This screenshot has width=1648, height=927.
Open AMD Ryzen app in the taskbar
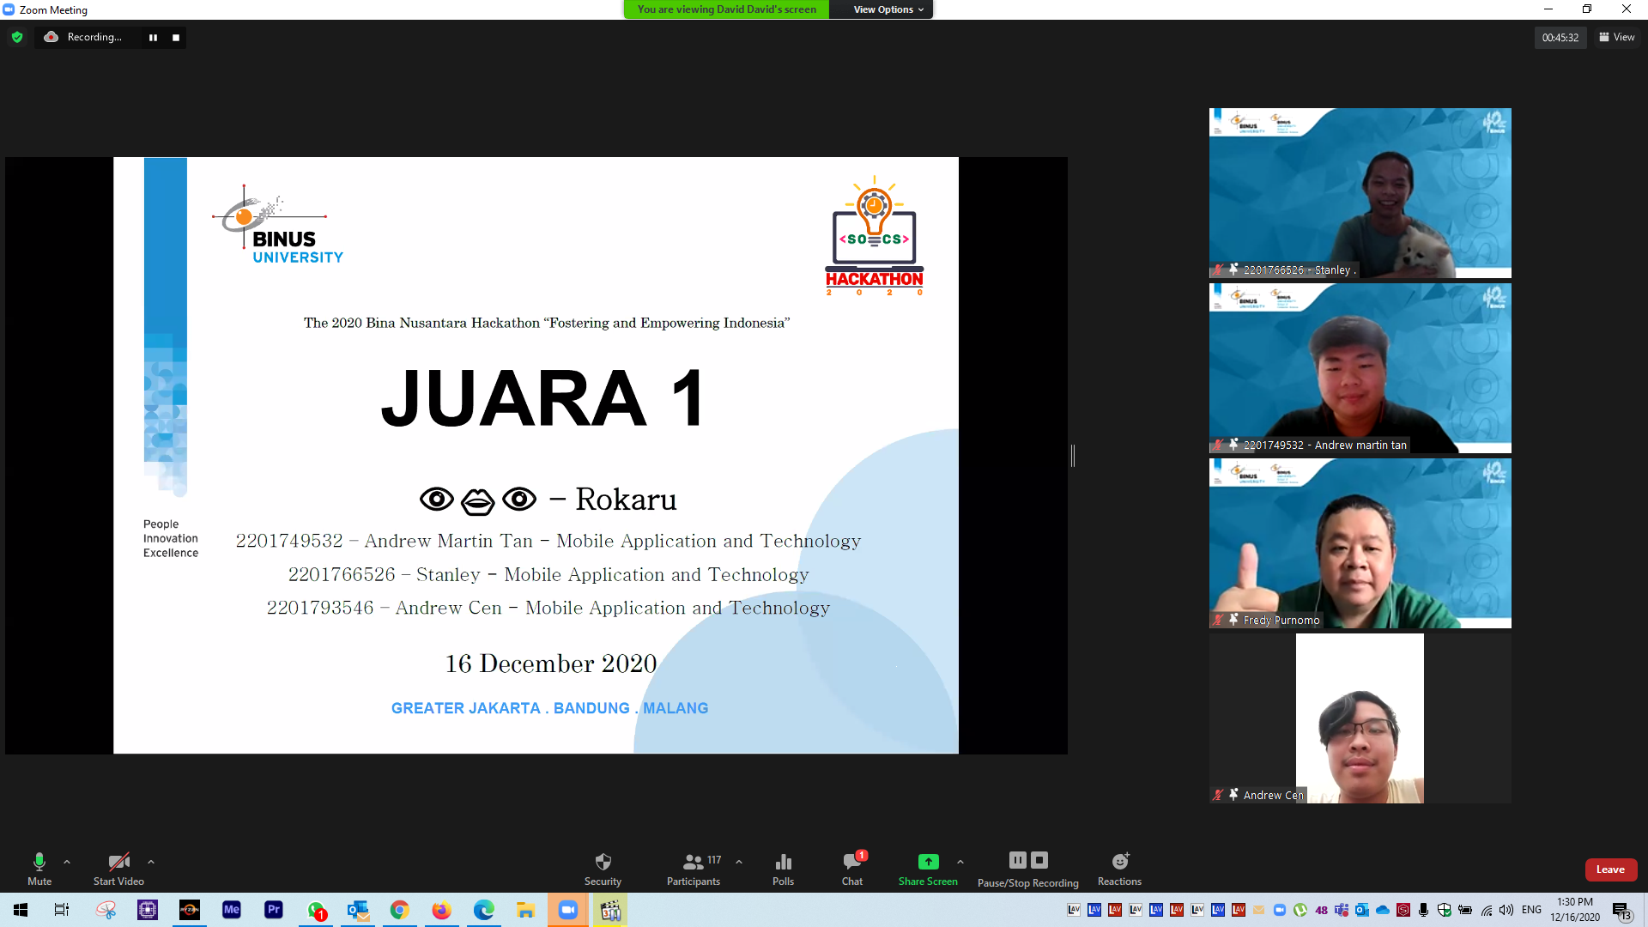click(189, 910)
